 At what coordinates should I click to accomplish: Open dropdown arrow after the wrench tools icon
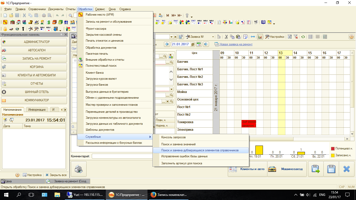192,17
